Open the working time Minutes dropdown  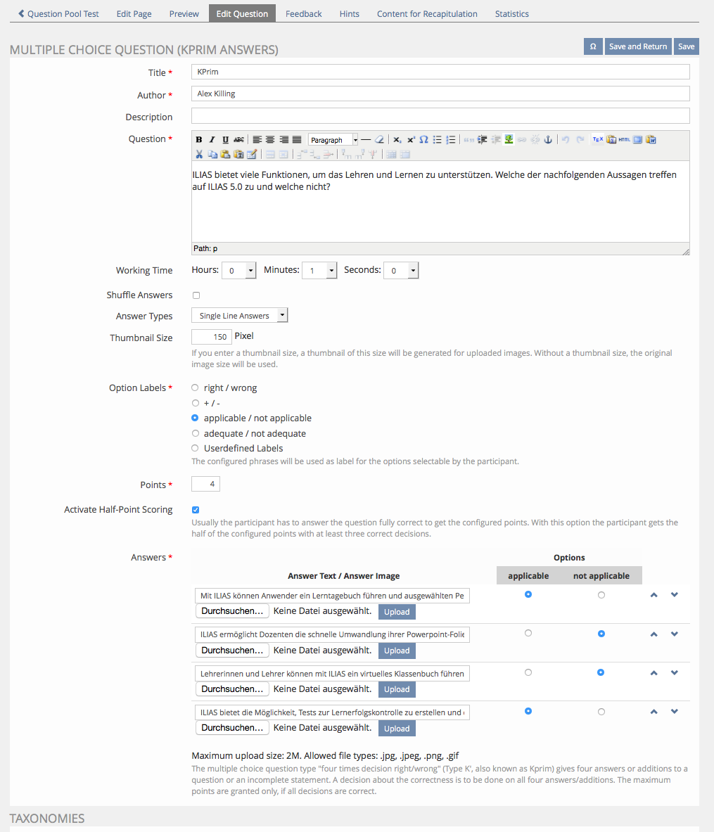click(x=319, y=270)
